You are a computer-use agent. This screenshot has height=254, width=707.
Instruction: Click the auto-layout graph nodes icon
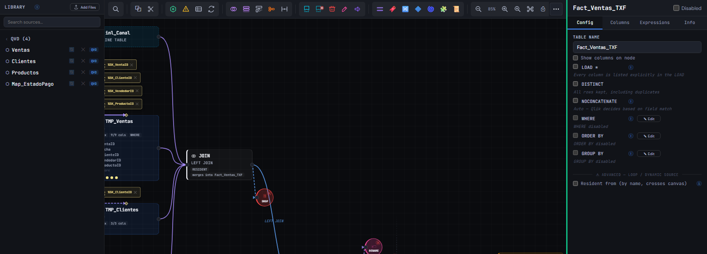click(530, 9)
